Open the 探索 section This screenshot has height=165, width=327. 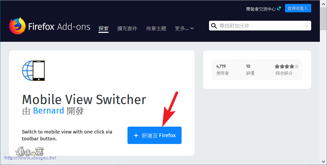(x=103, y=28)
